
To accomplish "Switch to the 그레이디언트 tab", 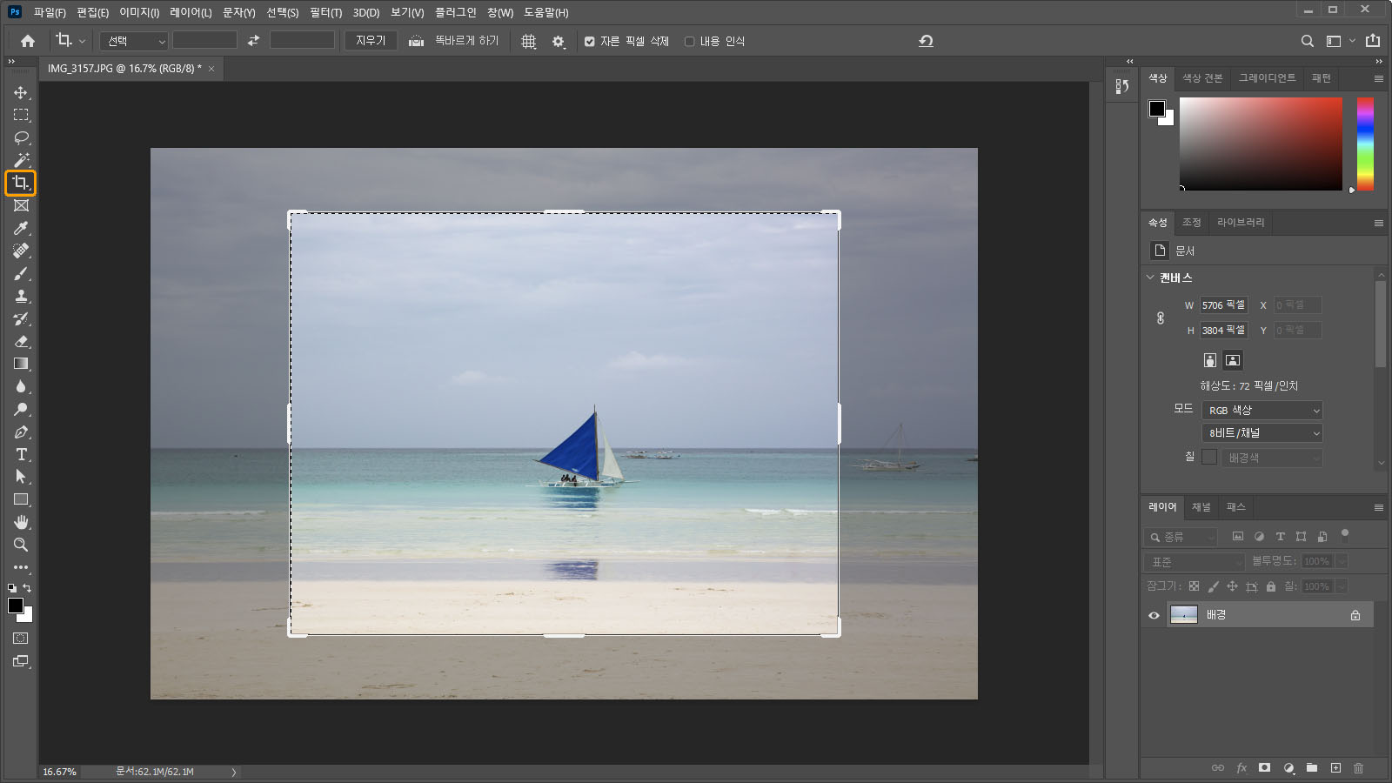I will pyautogui.click(x=1267, y=78).
